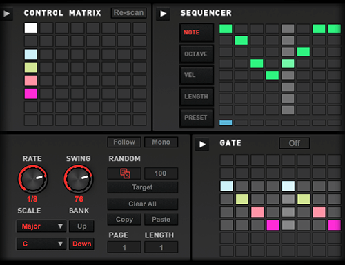This screenshot has height=265, width=345.
Task: Toggle the Follow button
Action: coord(124,142)
